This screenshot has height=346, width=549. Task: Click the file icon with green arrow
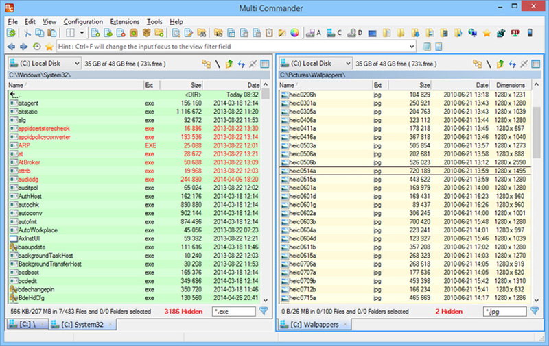pyautogui.click(x=108, y=33)
